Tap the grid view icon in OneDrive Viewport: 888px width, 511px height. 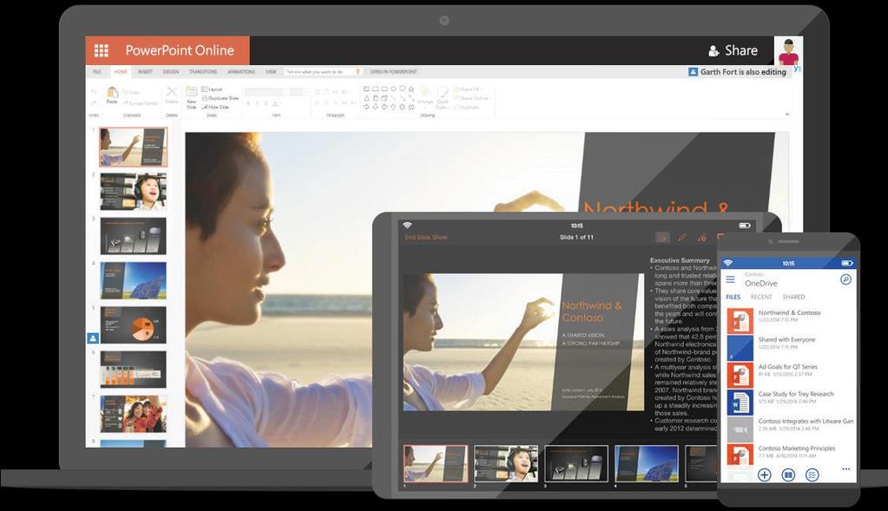(x=788, y=475)
